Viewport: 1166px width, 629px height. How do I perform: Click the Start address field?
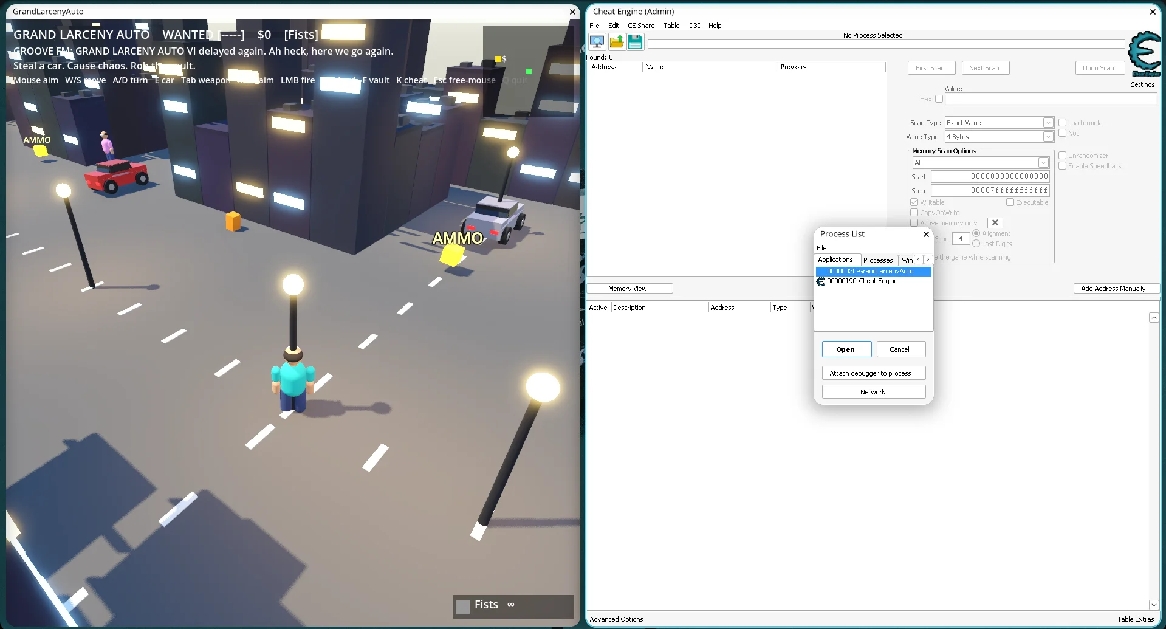[990, 176]
